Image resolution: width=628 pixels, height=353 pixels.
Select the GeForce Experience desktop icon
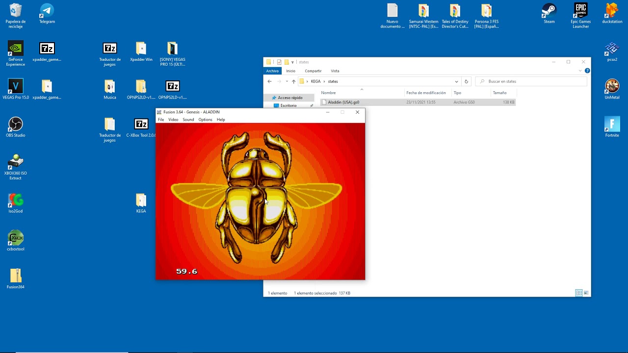(16, 53)
